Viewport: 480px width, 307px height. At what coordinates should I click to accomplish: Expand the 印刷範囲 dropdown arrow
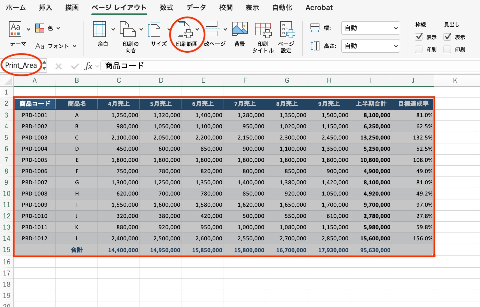tap(197, 29)
